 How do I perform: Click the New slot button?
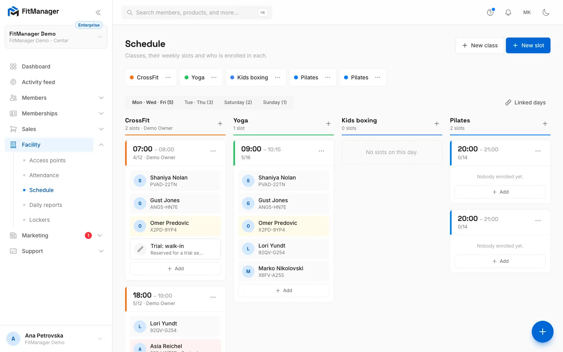[x=528, y=45]
